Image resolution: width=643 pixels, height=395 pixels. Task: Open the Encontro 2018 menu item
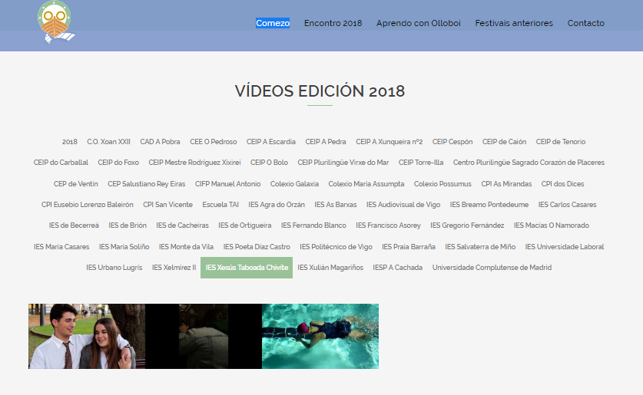(333, 23)
